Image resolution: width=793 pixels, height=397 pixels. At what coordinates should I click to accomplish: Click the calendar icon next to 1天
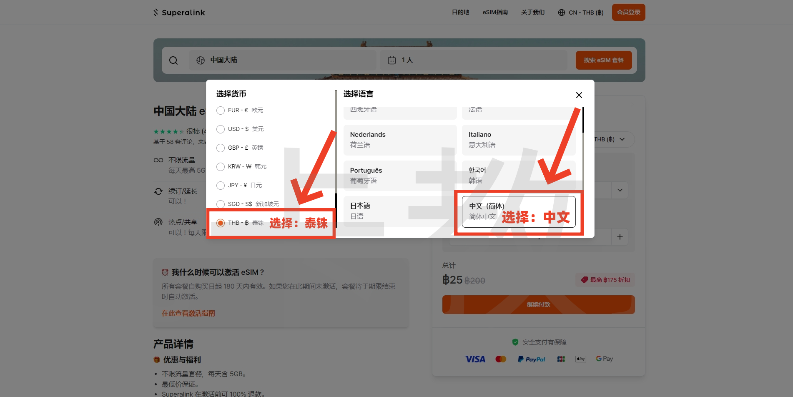click(391, 60)
